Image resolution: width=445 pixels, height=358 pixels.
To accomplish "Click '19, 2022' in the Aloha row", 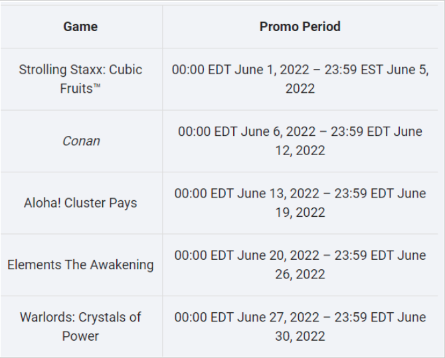I will (x=300, y=212).
